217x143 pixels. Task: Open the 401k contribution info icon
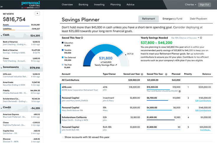180,91
